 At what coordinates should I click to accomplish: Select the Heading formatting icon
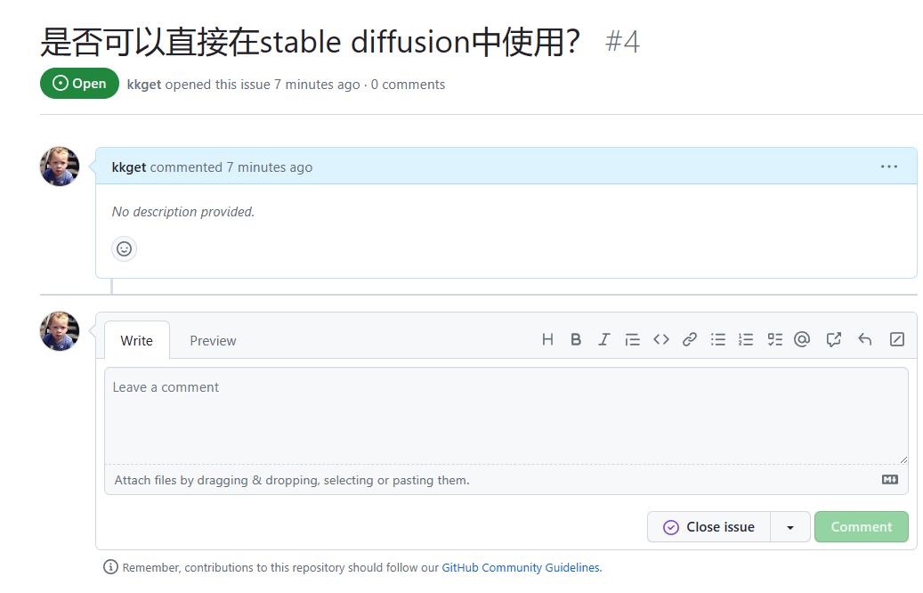[547, 339]
